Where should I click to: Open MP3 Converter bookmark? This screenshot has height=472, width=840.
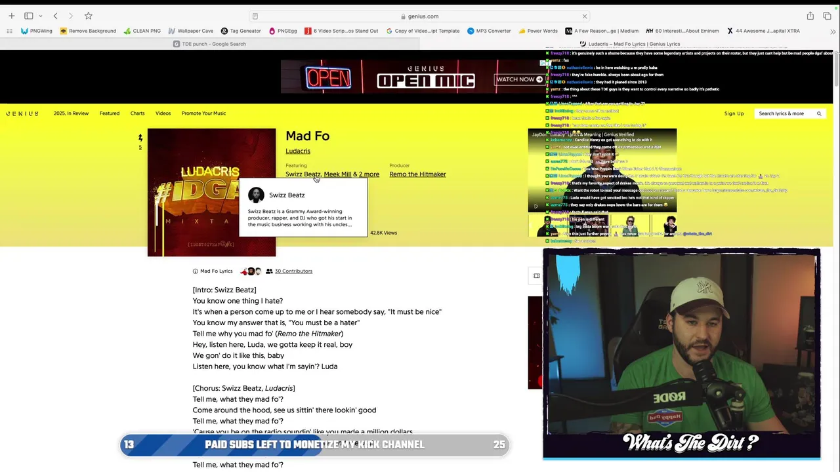[489, 31]
